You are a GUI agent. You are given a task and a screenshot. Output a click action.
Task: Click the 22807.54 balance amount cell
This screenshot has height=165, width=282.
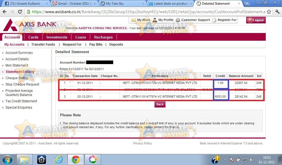(x=241, y=83)
